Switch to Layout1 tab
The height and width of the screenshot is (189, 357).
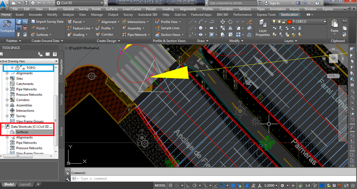pos(25,184)
